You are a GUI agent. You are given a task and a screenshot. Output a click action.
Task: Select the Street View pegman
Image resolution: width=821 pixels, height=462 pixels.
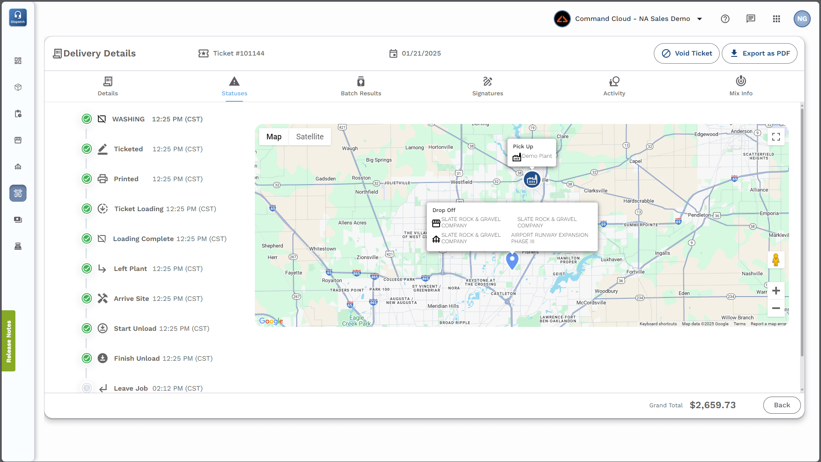[776, 259]
